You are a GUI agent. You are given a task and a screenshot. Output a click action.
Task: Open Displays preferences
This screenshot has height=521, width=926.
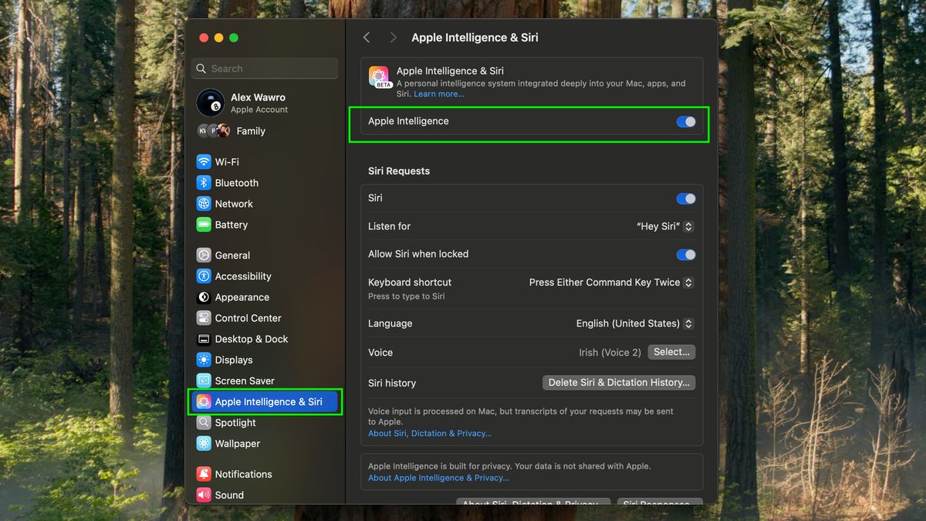click(235, 360)
